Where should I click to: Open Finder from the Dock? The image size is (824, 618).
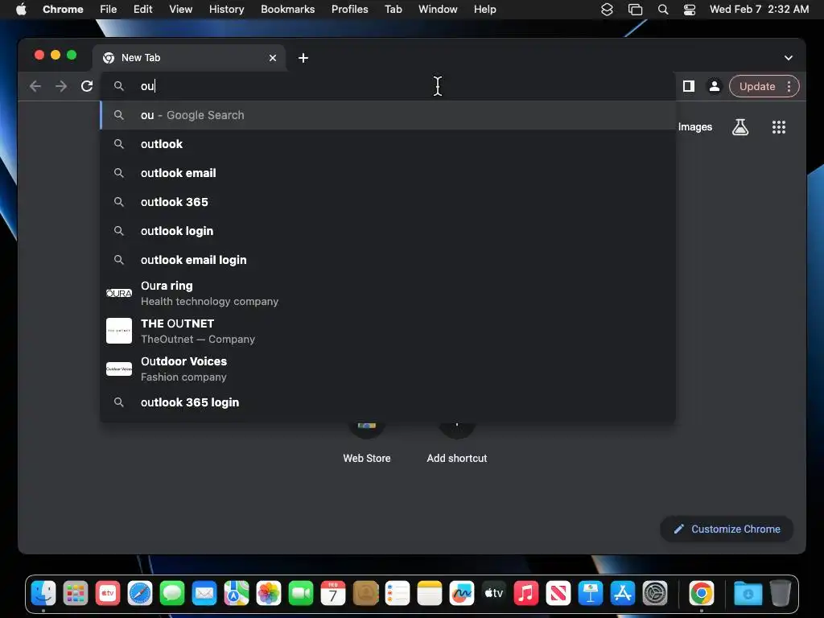tap(43, 594)
